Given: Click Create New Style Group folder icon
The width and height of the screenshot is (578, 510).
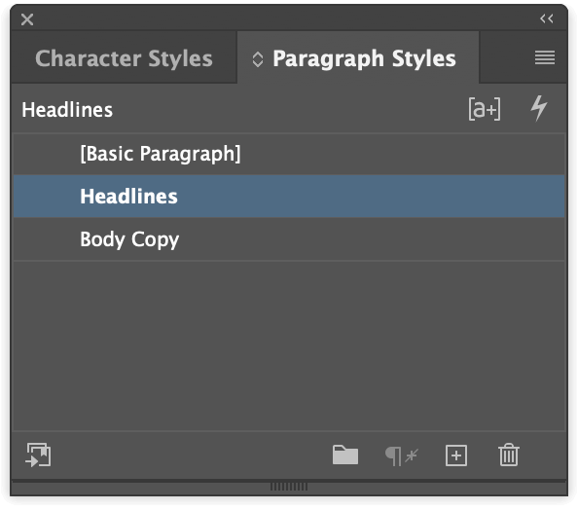Looking at the screenshot, I should (x=345, y=455).
